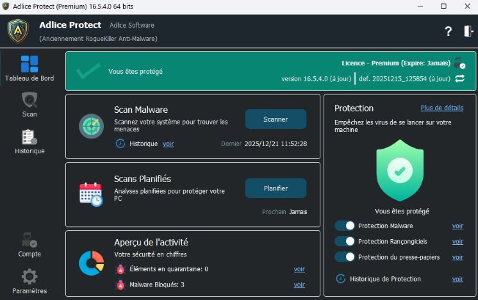Click the Adlice Protect shield logo
This screenshot has width=478, height=300.
18,31
